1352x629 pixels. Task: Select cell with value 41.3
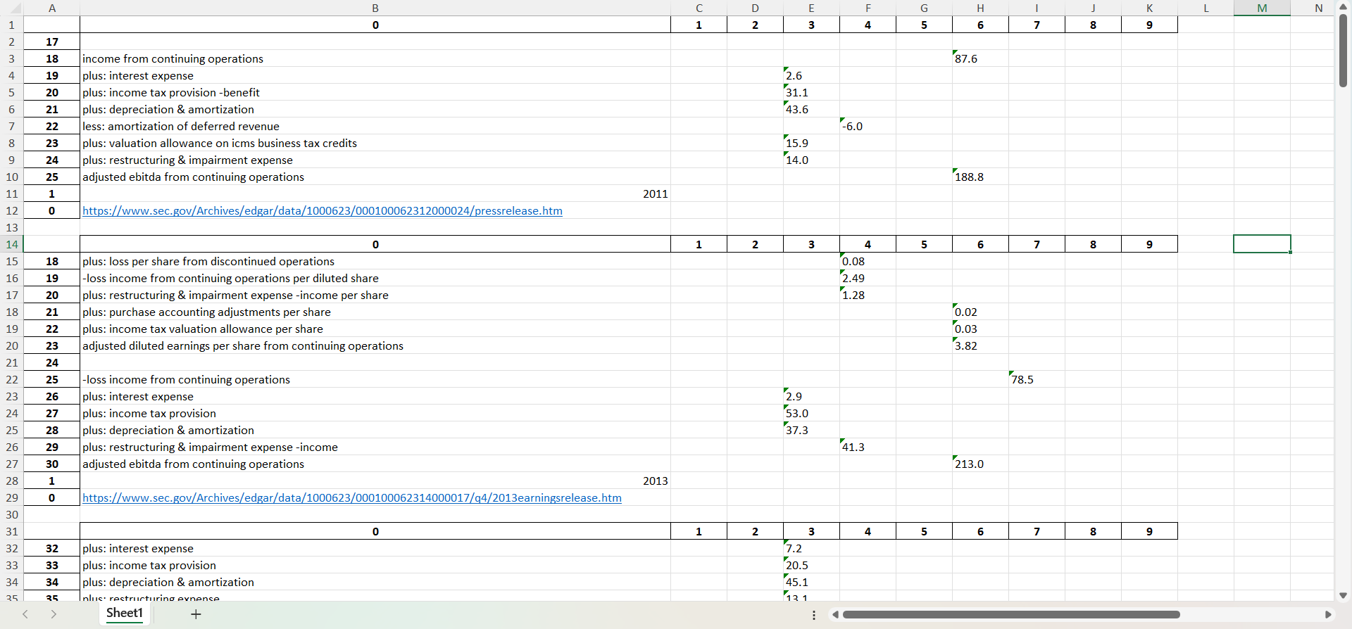coord(868,447)
